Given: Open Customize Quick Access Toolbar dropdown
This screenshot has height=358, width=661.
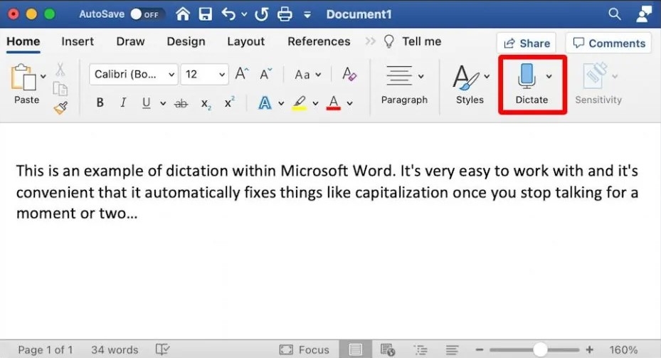Looking at the screenshot, I should tap(307, 15).
